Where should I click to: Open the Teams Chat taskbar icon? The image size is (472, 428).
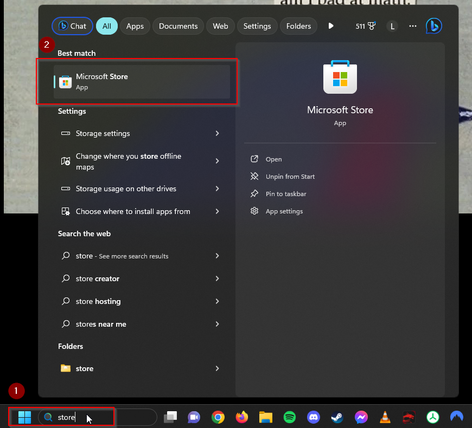click(194, 417)
